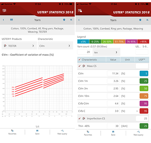Start a New query on left screen
The image size is (151, 143).
click(62, 132)
